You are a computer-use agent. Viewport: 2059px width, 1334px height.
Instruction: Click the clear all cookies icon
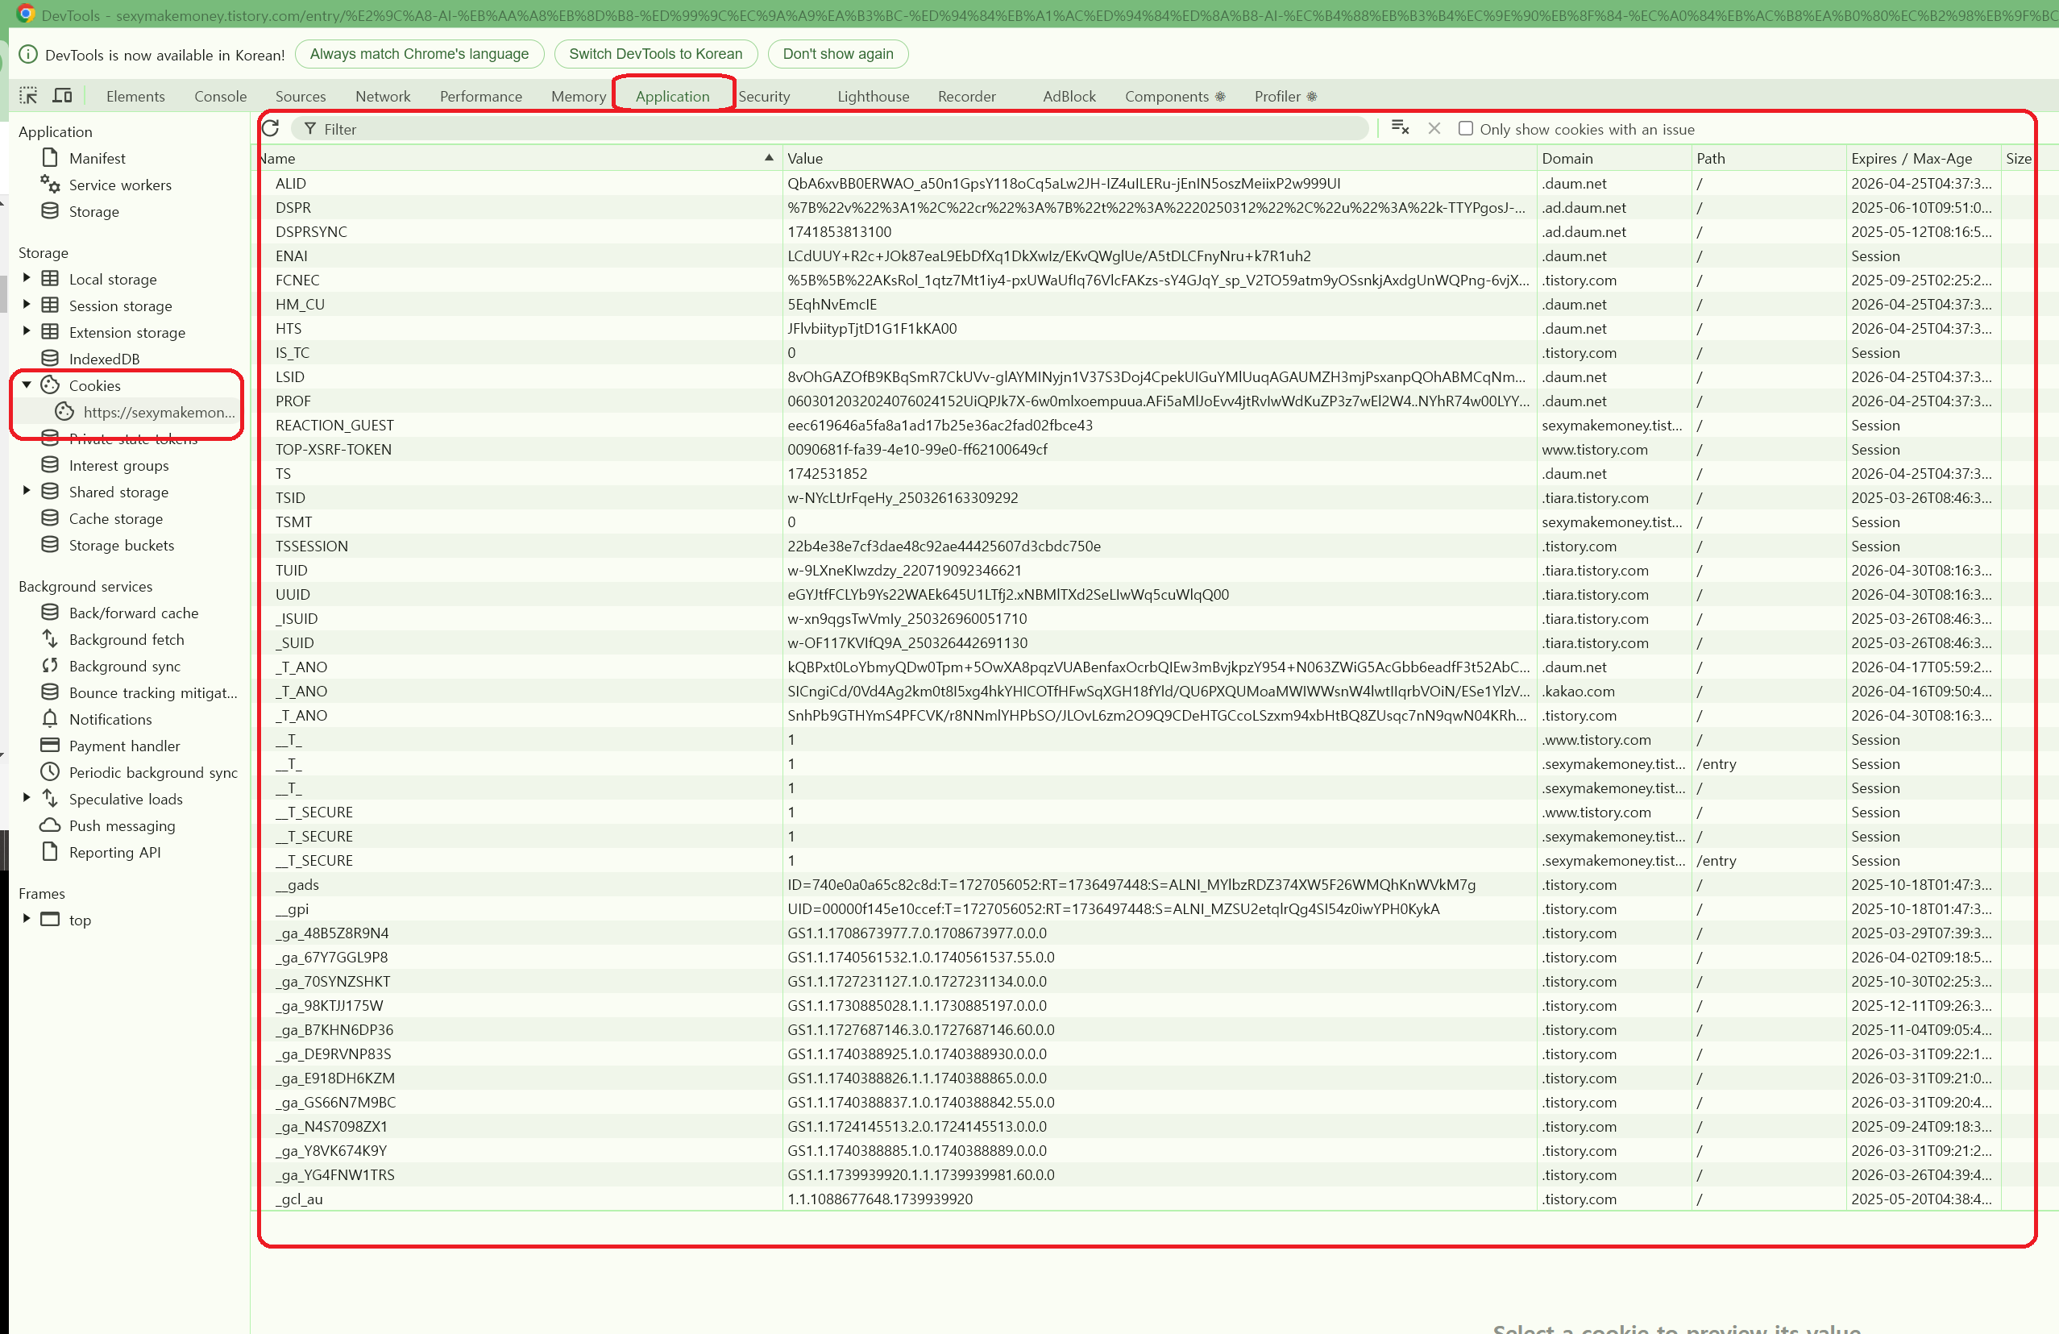click(x=1399, y=128)
